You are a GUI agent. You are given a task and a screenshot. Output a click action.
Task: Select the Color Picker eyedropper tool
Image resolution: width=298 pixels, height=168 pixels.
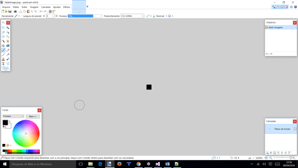click(8, 55)
